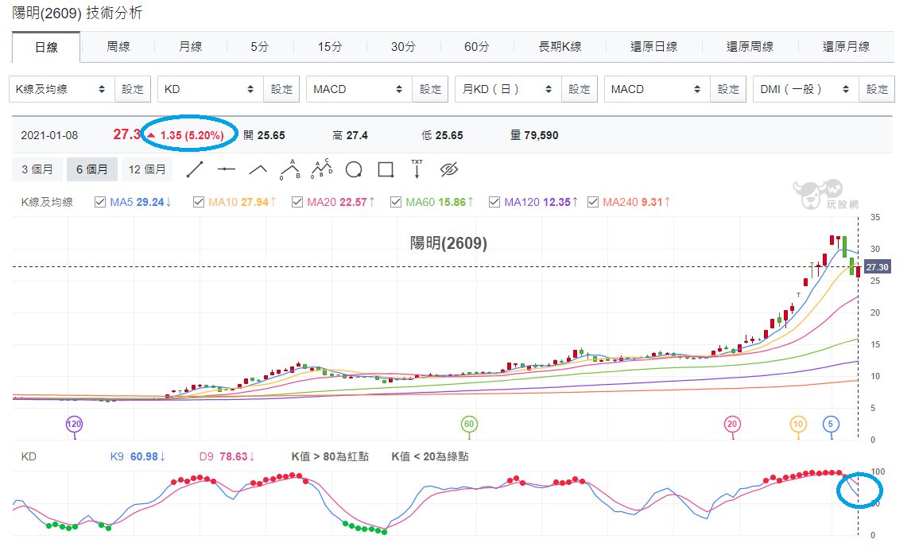Switch to the 還原月線 tab
915x547 pixels.
coord(846,47)
